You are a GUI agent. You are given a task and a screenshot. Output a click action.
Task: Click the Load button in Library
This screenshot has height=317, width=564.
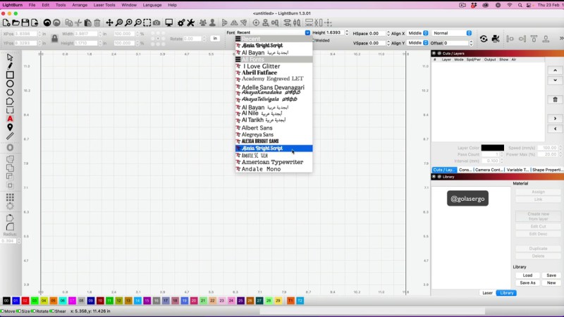point(527,275)
